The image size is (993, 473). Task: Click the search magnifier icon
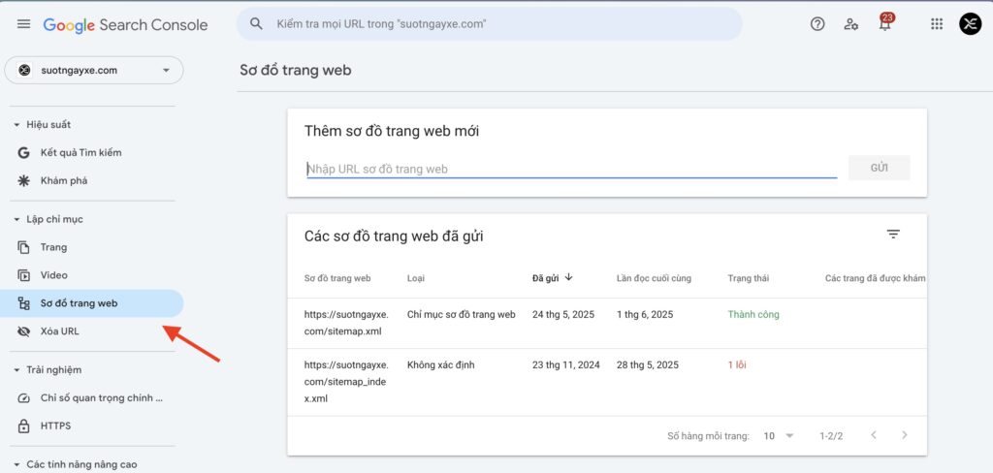[256, 24]
